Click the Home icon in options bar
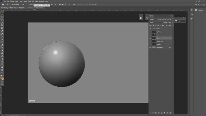206x116 pixels. pos(3,5)
